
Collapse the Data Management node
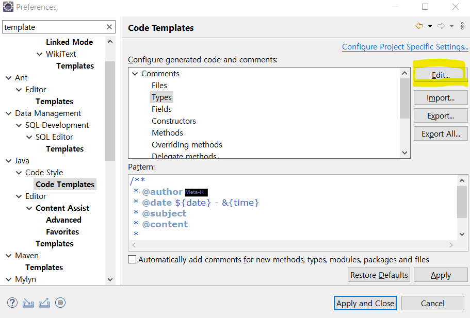[8, 113]
